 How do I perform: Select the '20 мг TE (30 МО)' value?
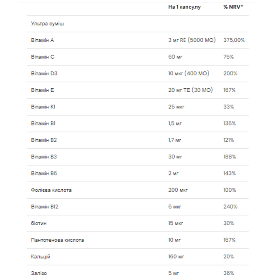190,90
